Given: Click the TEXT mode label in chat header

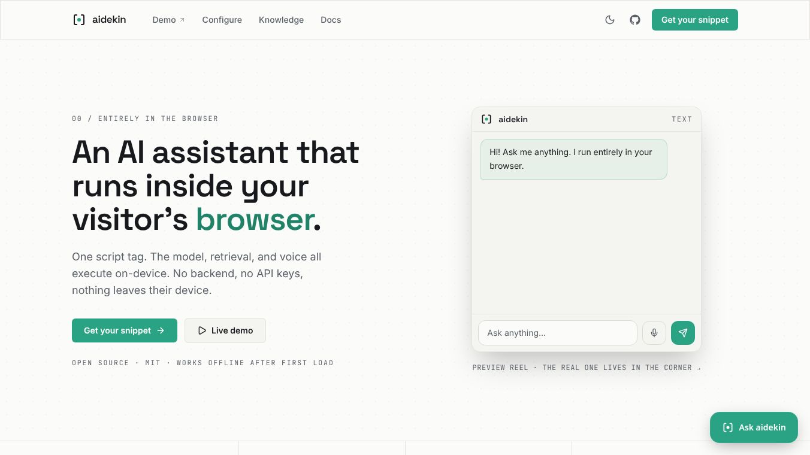Looking at the screenshot, I should (682, 119).
